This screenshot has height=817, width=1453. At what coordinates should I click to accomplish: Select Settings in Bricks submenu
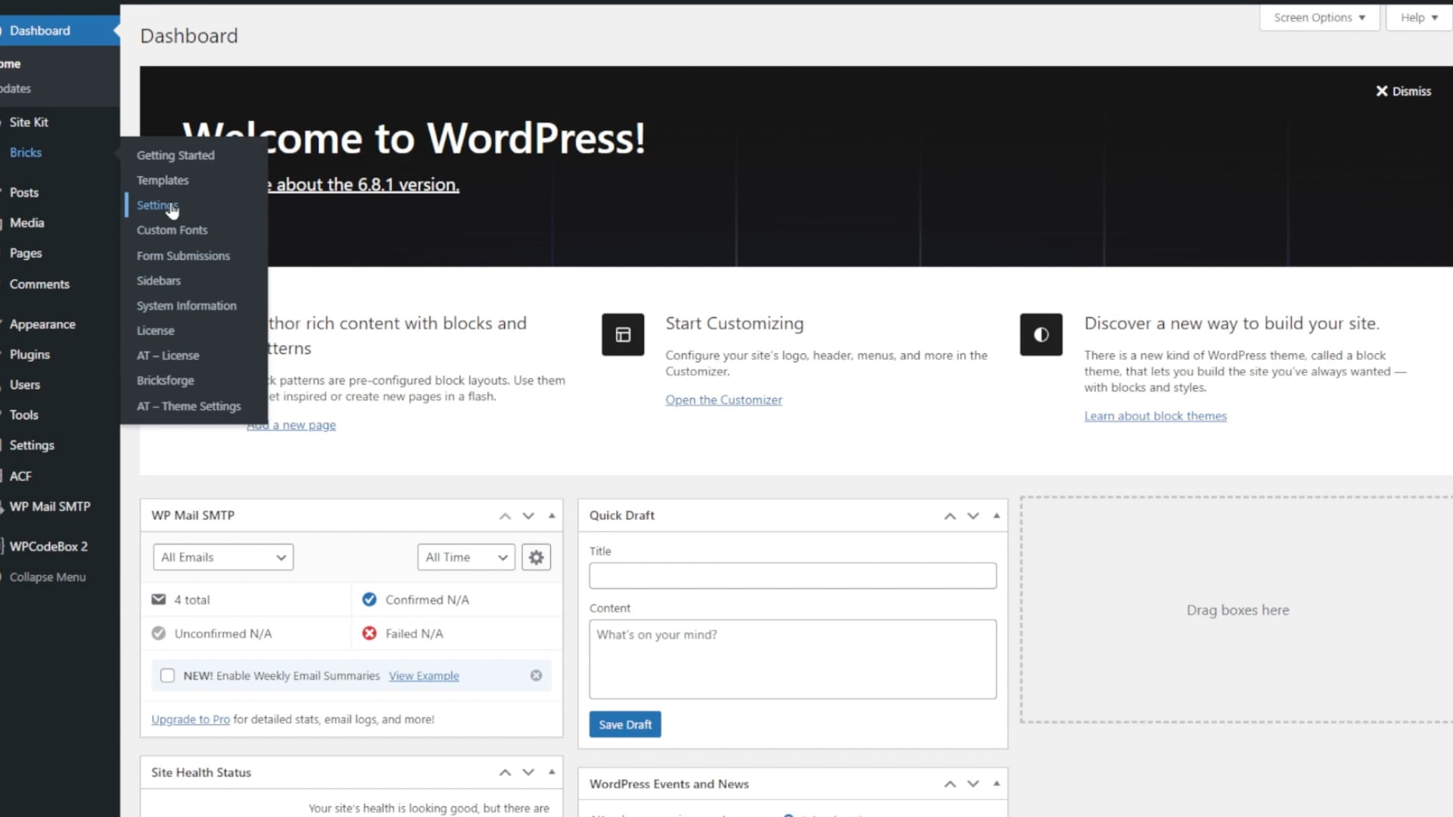tap(157, 205)
